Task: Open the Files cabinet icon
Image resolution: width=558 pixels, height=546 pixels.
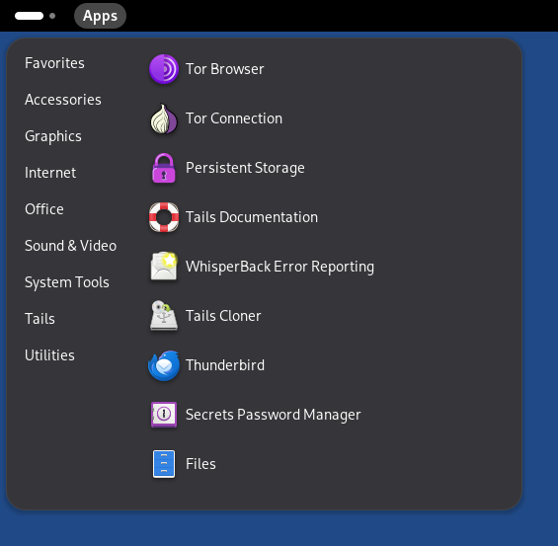Action: point(164,464)
